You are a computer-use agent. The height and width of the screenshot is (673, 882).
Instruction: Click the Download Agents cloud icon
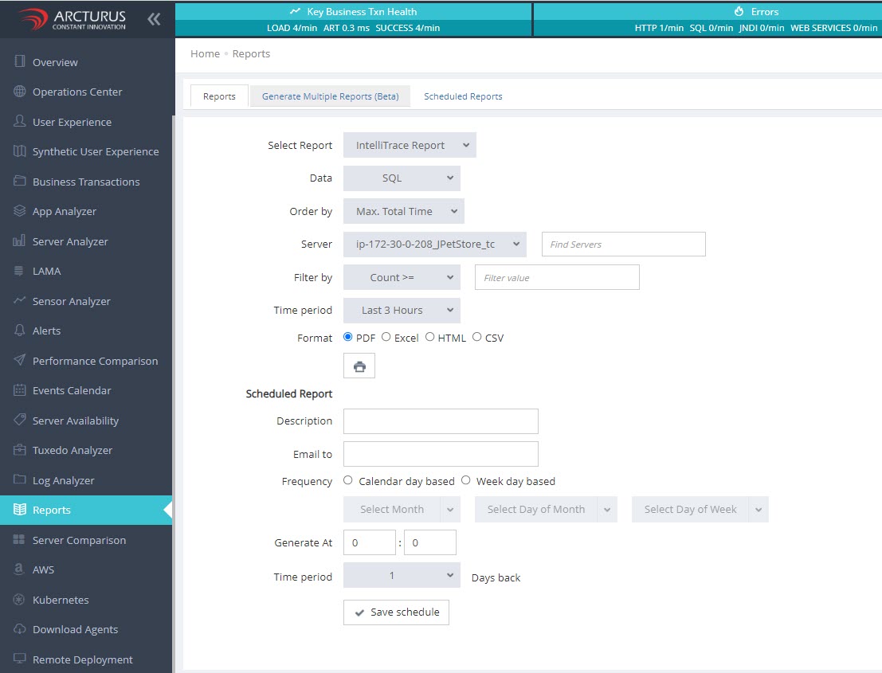[20, 629]
